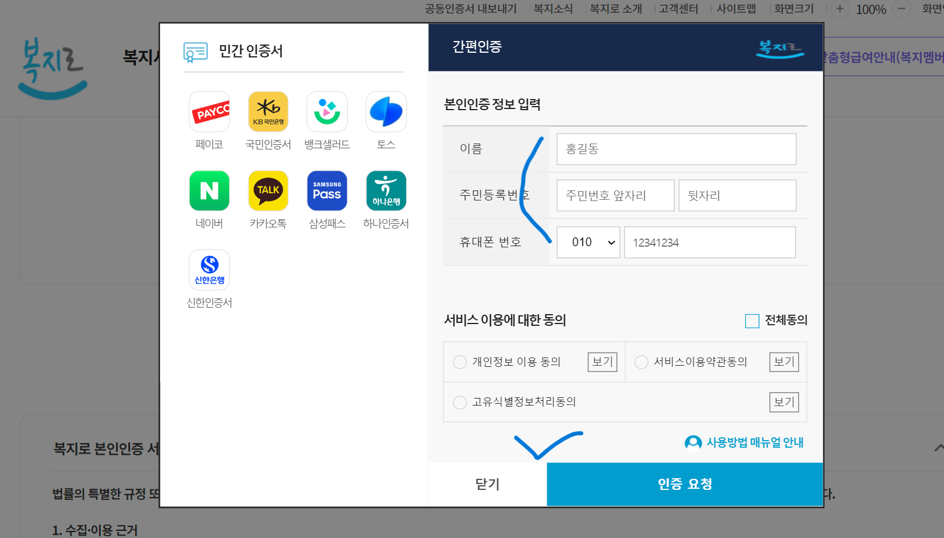Select 뱅크샐러드 certificate
This screenshot has height=538, width=944.
tap(327, 111)
